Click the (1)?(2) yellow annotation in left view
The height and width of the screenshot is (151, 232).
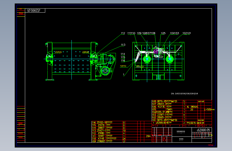(x=58, y=52)
